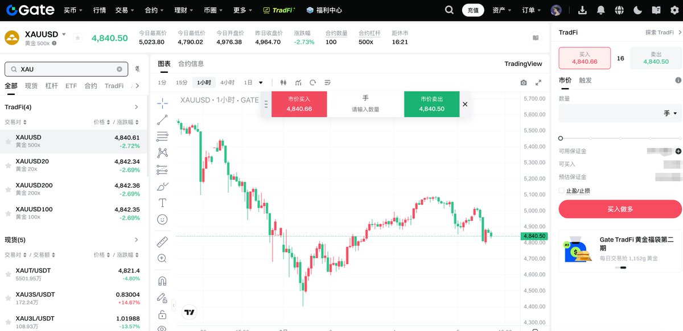This screenshot has width=683, height=331.
Task: Open the 探索 TradFi link
Action: 663,32
